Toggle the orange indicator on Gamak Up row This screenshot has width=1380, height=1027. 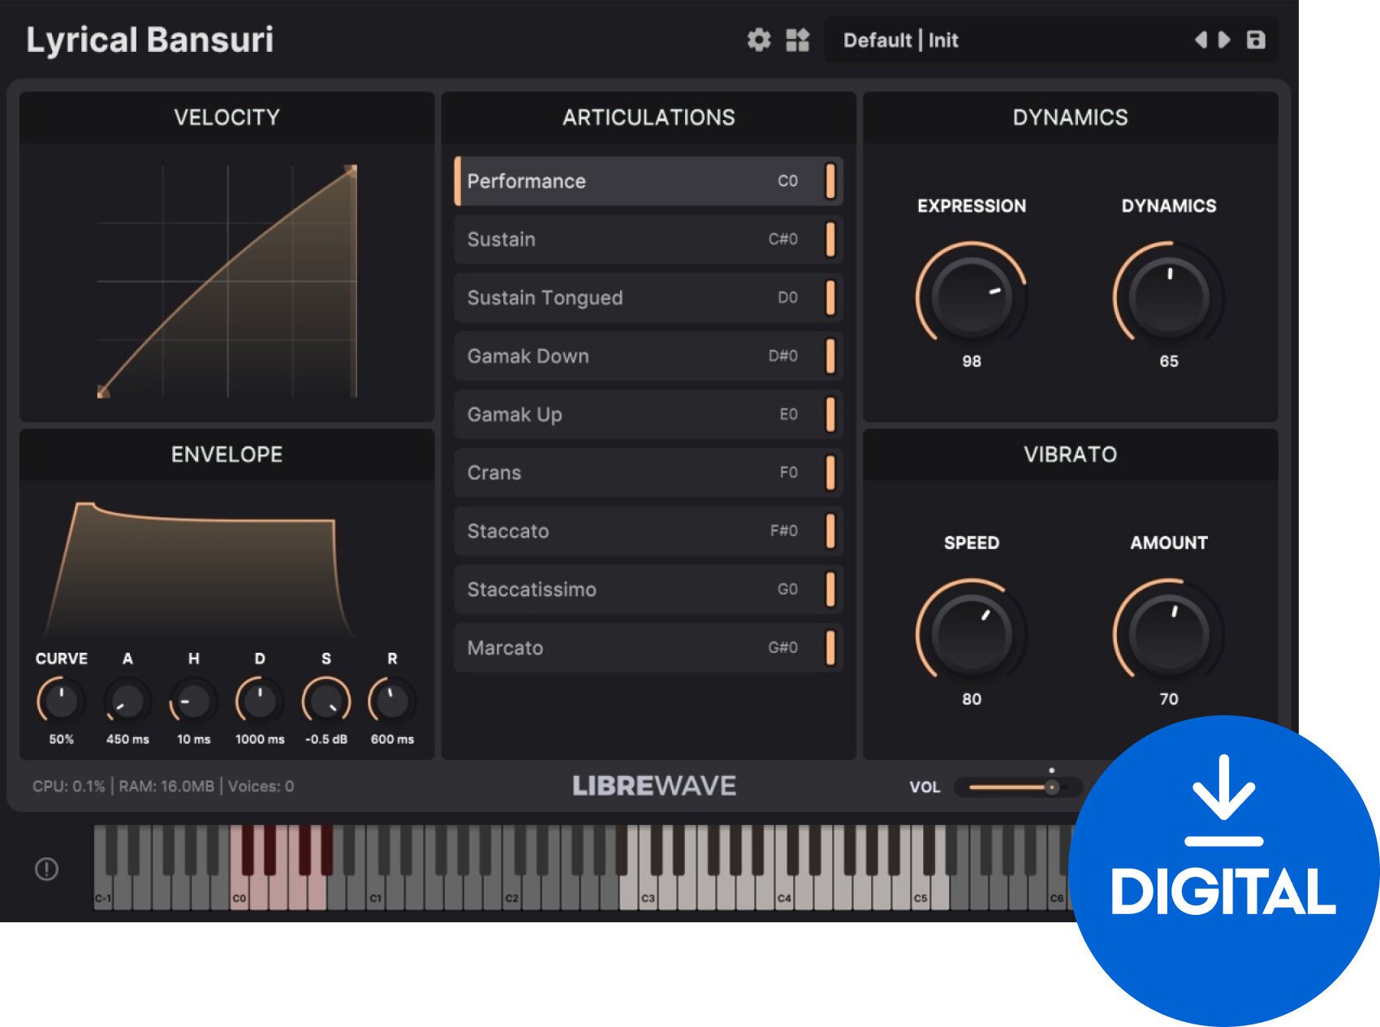pos(830,414)
